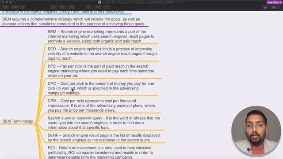Click the purple Free Editor badge
283x159 pixels.
[x=274, y=2]
